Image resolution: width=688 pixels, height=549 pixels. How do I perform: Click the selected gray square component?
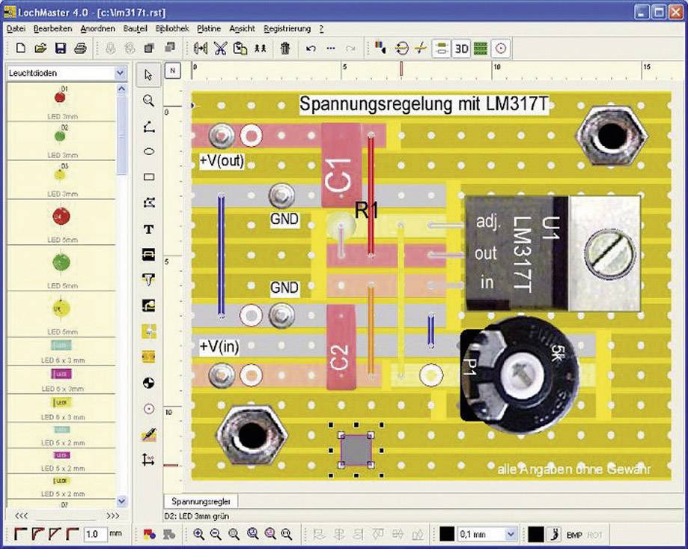click(x=356, y=450)
